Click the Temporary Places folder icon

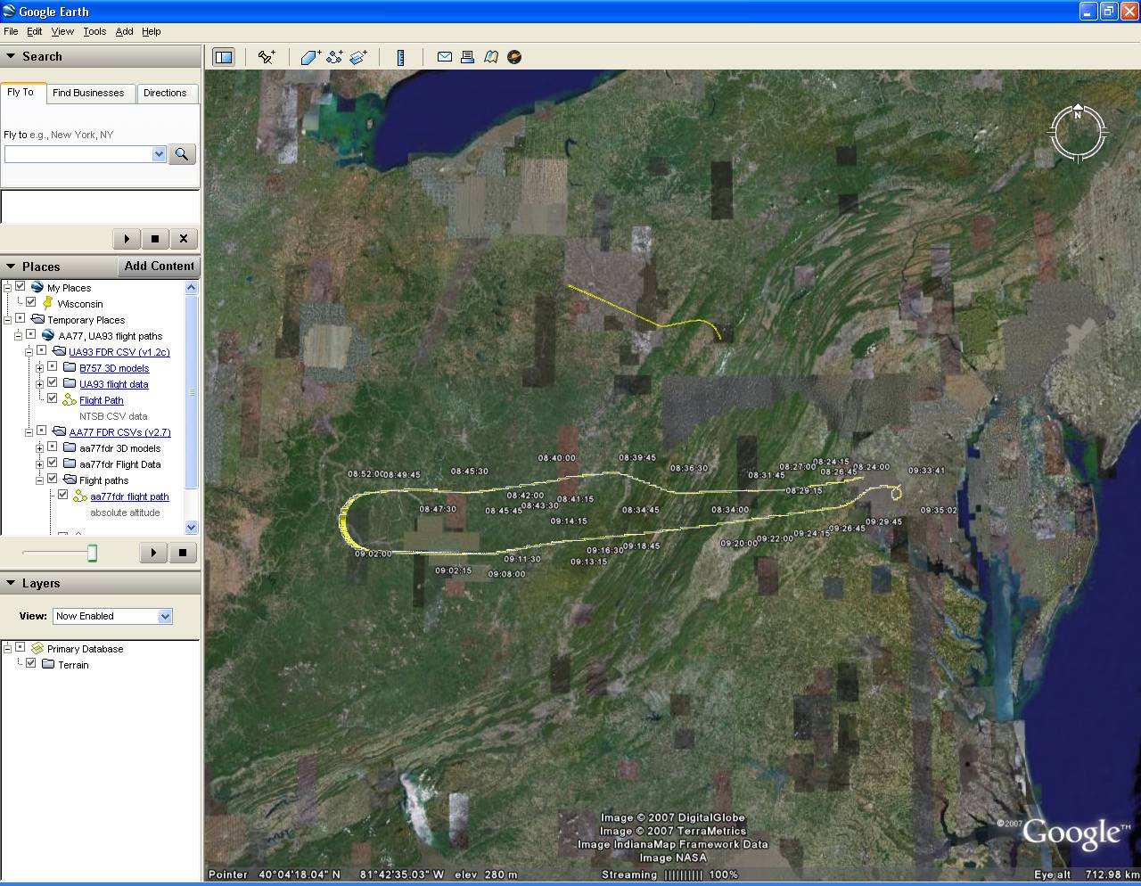pos(37,319)
